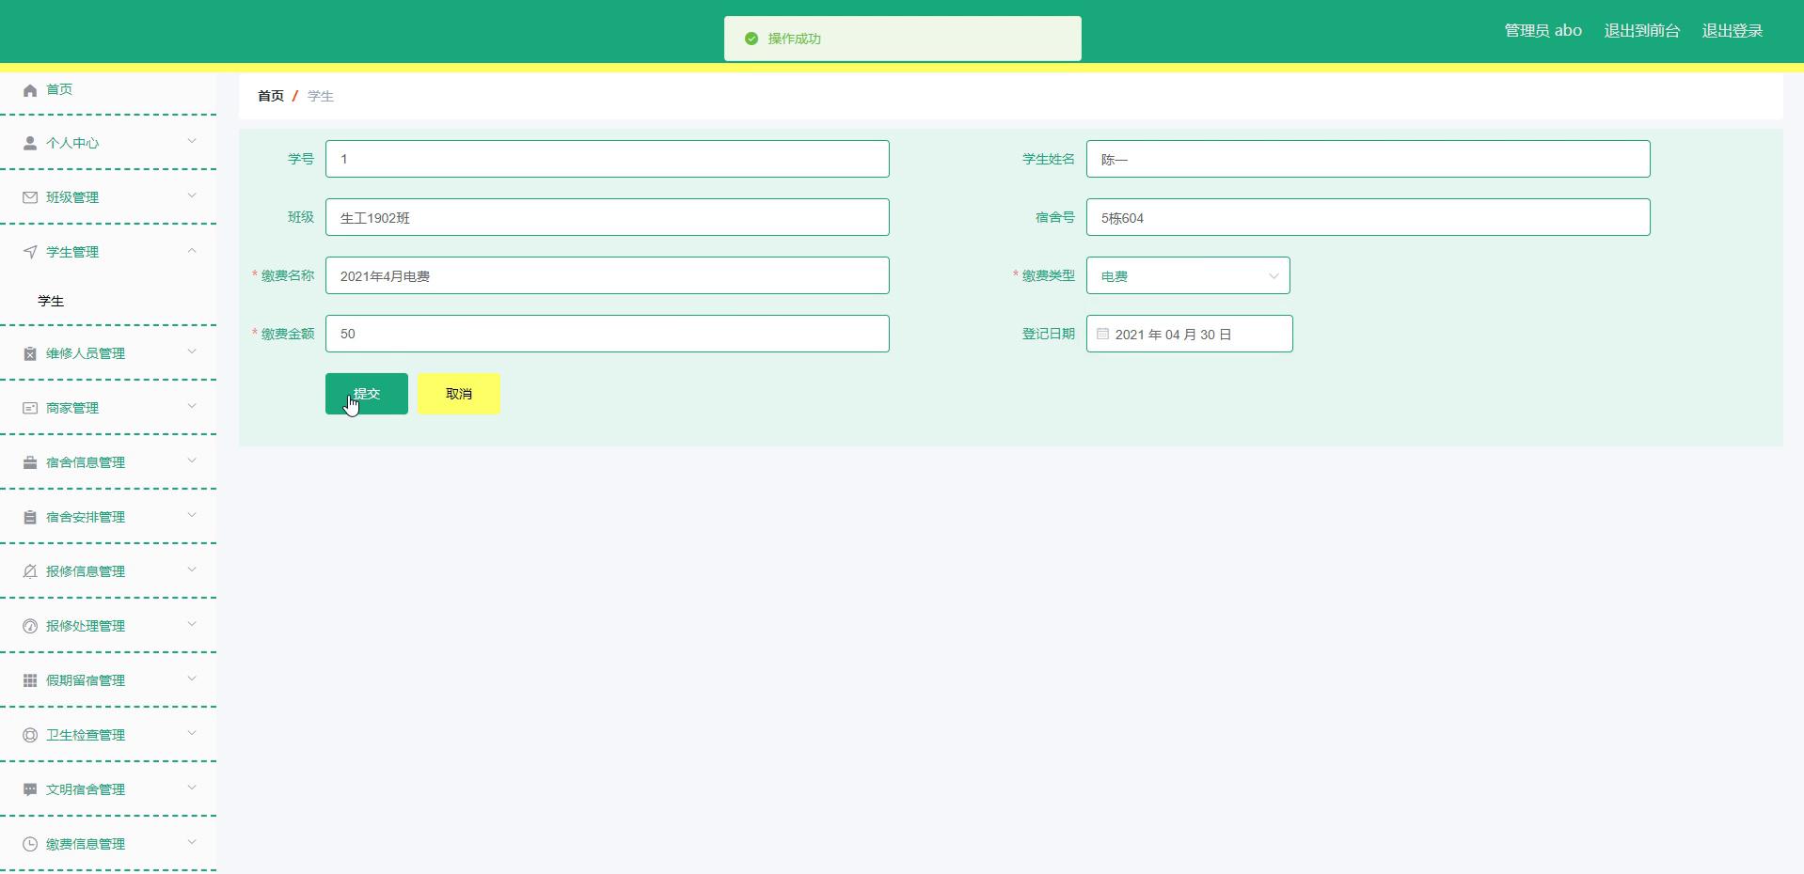Open 卫生检查管理 menu
The width and height of the screenshot is (1804, 874).
tap(108, 735)
